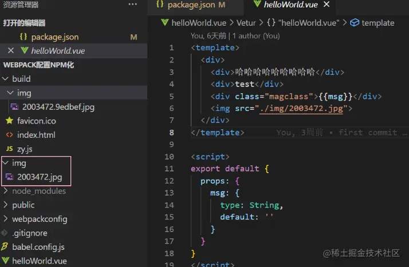Click the 资源管理器 explorer title
This screenshot has width=409, height=267.
click(x=21, y=5)
